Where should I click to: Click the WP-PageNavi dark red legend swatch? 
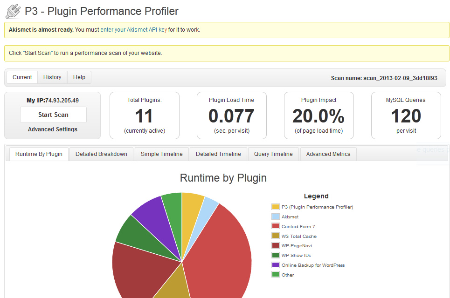pos(276,245)
